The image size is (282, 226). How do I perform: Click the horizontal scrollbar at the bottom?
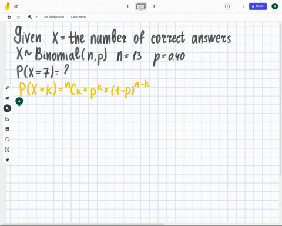pos(83,224)
